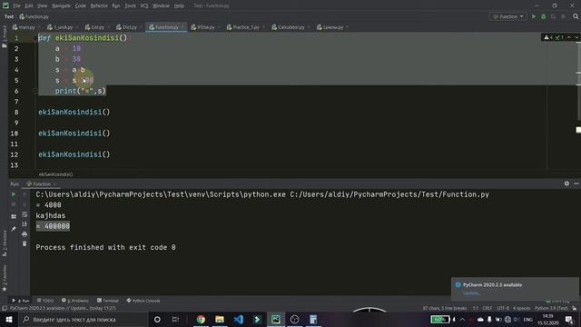
Task: Start the green Debug bug icon
Action: pyautogui.click(x=543, y=16)
